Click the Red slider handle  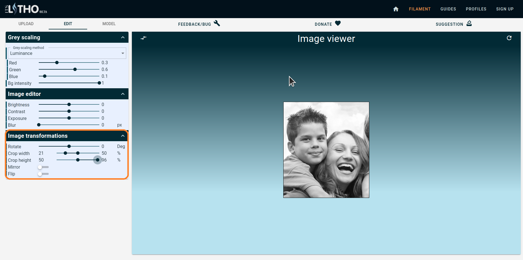[x=57, y=63]
